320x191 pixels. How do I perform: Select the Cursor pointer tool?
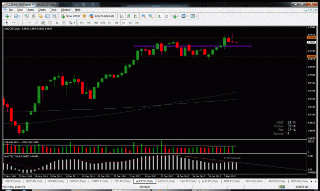7,23
